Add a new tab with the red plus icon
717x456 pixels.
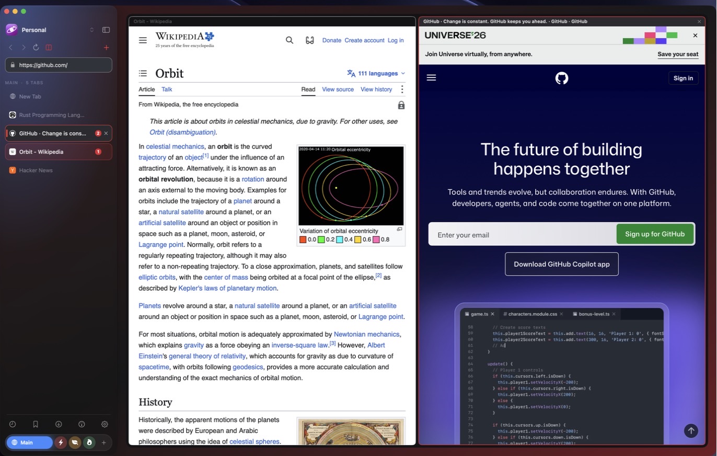point(107,48)
